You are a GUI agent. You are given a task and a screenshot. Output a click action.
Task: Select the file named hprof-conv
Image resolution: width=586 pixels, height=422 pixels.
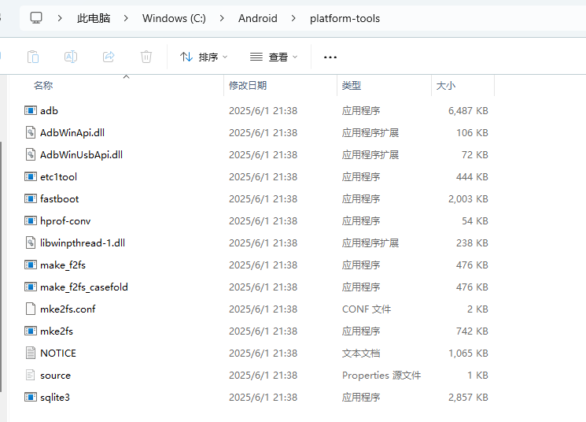coord(65,221)
